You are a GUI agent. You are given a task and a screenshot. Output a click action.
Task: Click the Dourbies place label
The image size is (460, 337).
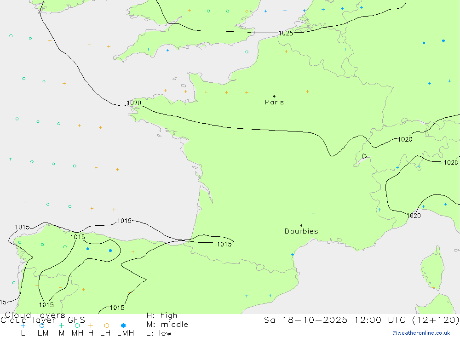click(301, 231)
